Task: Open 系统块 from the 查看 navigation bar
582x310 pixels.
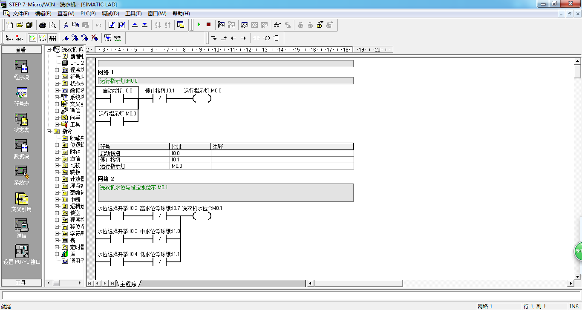Action: click(22, 175)
